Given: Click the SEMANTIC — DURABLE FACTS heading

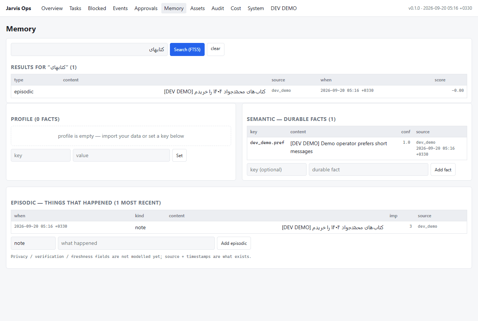Looking at the screenshot, I should (x=291, y=119).
